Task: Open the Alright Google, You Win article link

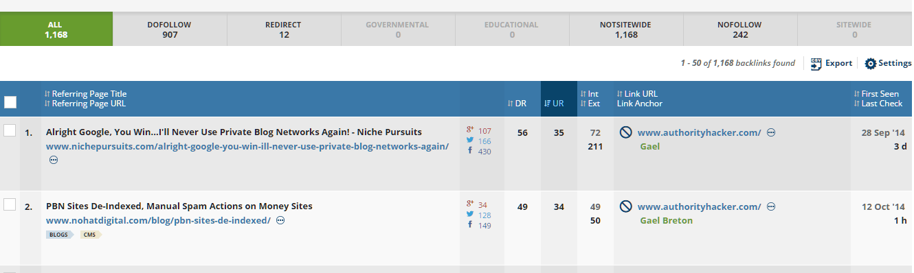Action: click(234, 132)
